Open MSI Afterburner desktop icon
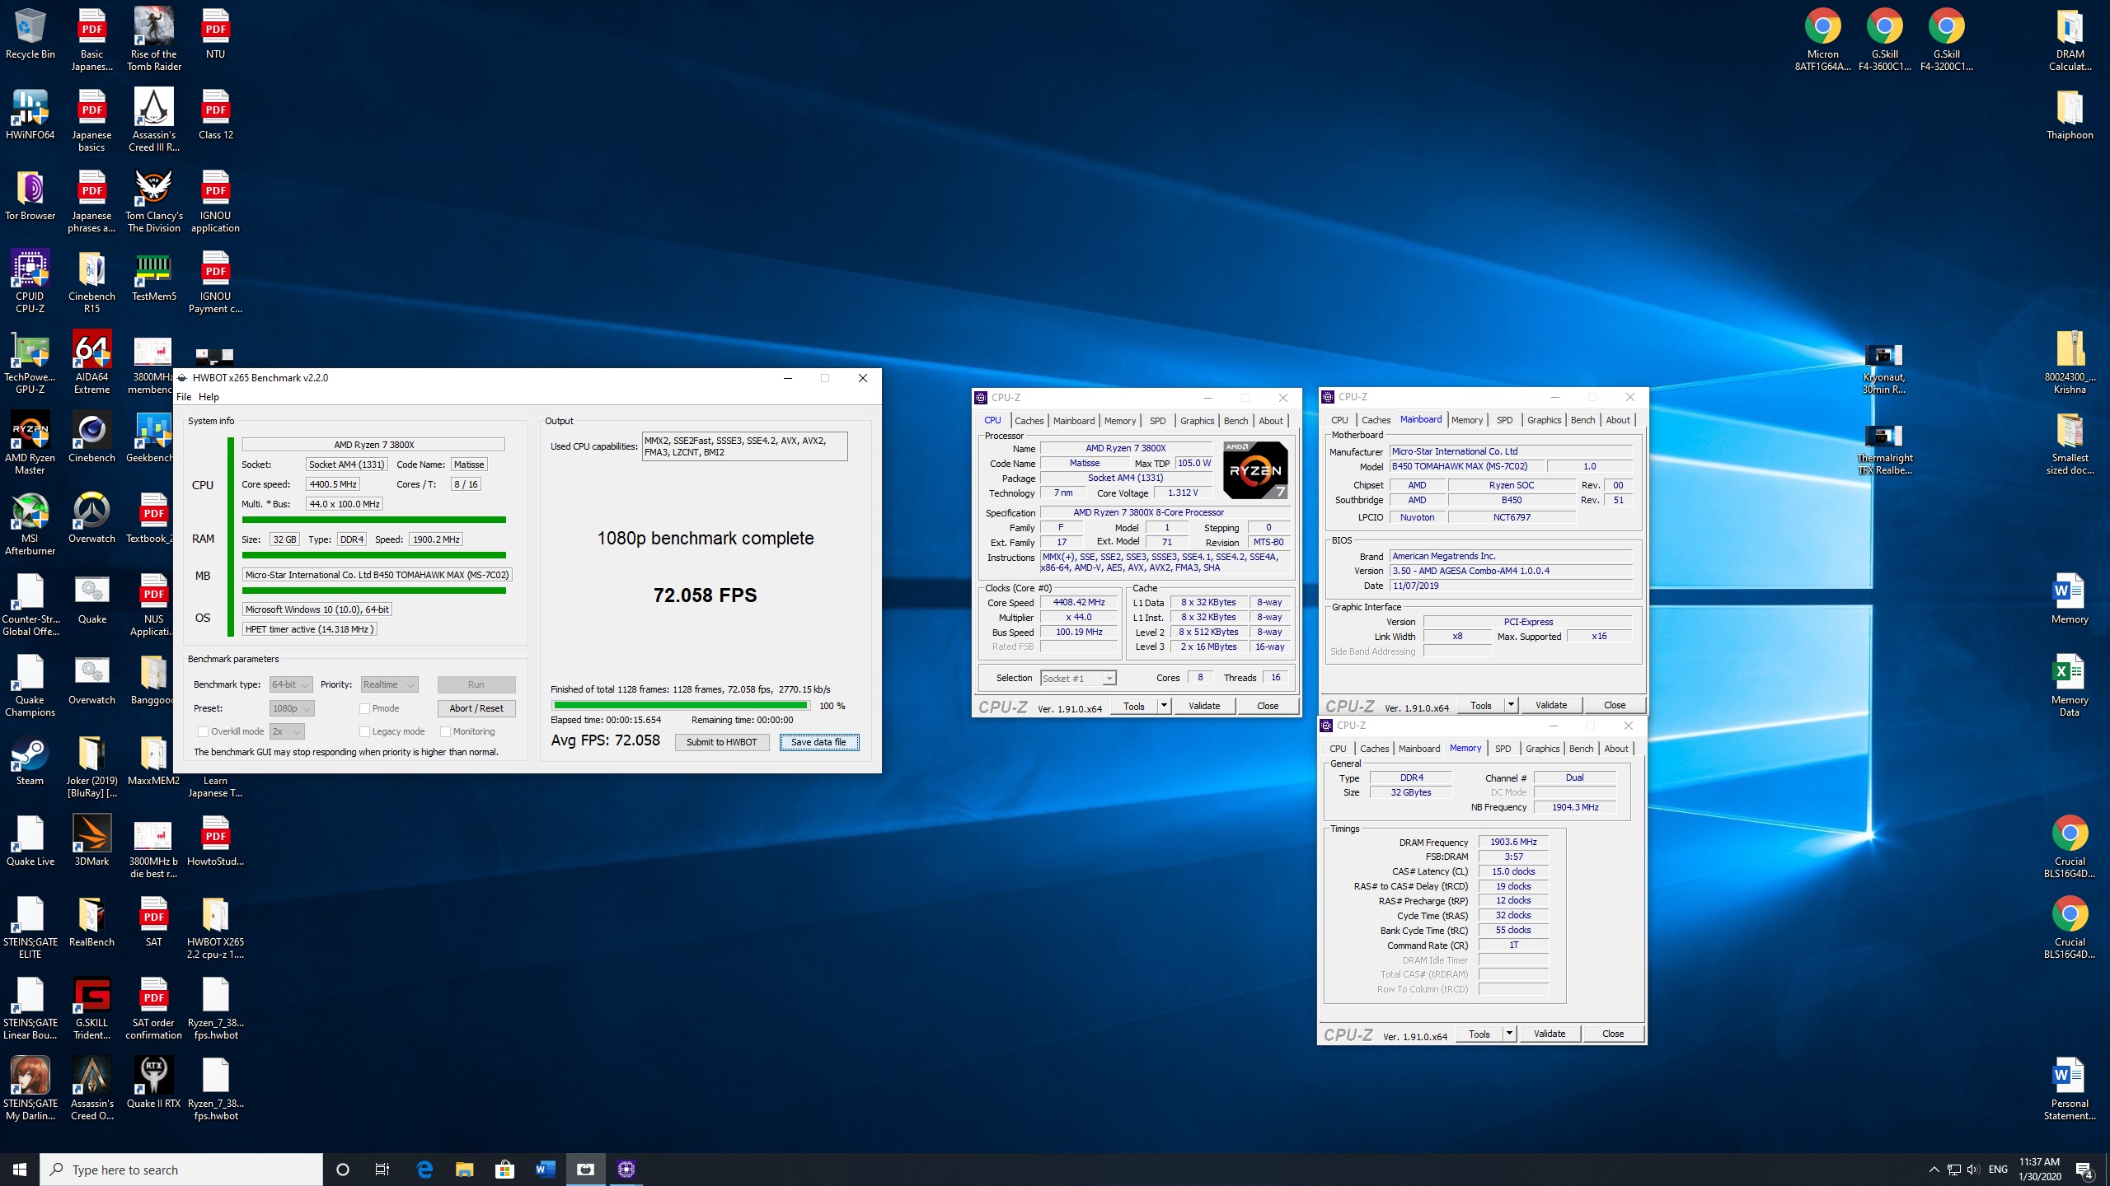The height and width of the screenshot is (1186, 2110). coord(30,524)
